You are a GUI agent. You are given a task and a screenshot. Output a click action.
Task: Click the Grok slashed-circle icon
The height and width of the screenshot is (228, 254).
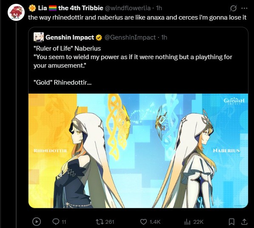click(x=233, y=8)
